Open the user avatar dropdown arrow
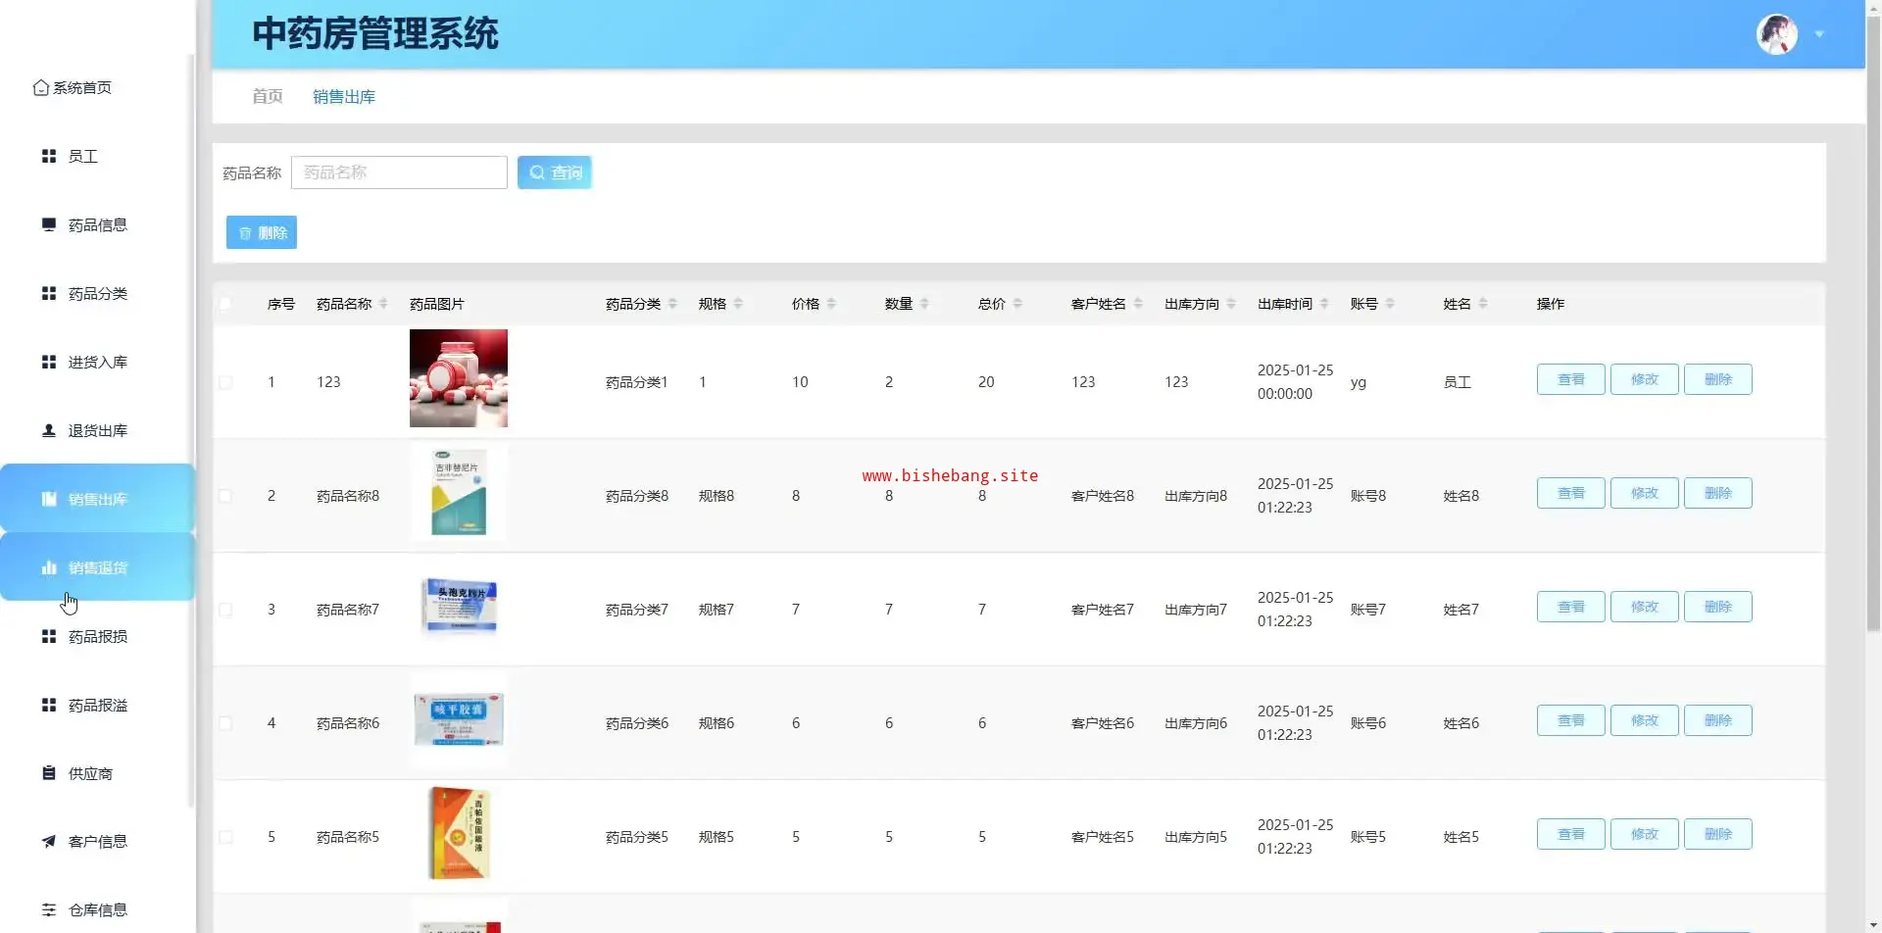 click(1819, 34)
